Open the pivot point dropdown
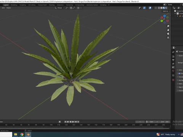183x137 pixels. tap(67, 8)
